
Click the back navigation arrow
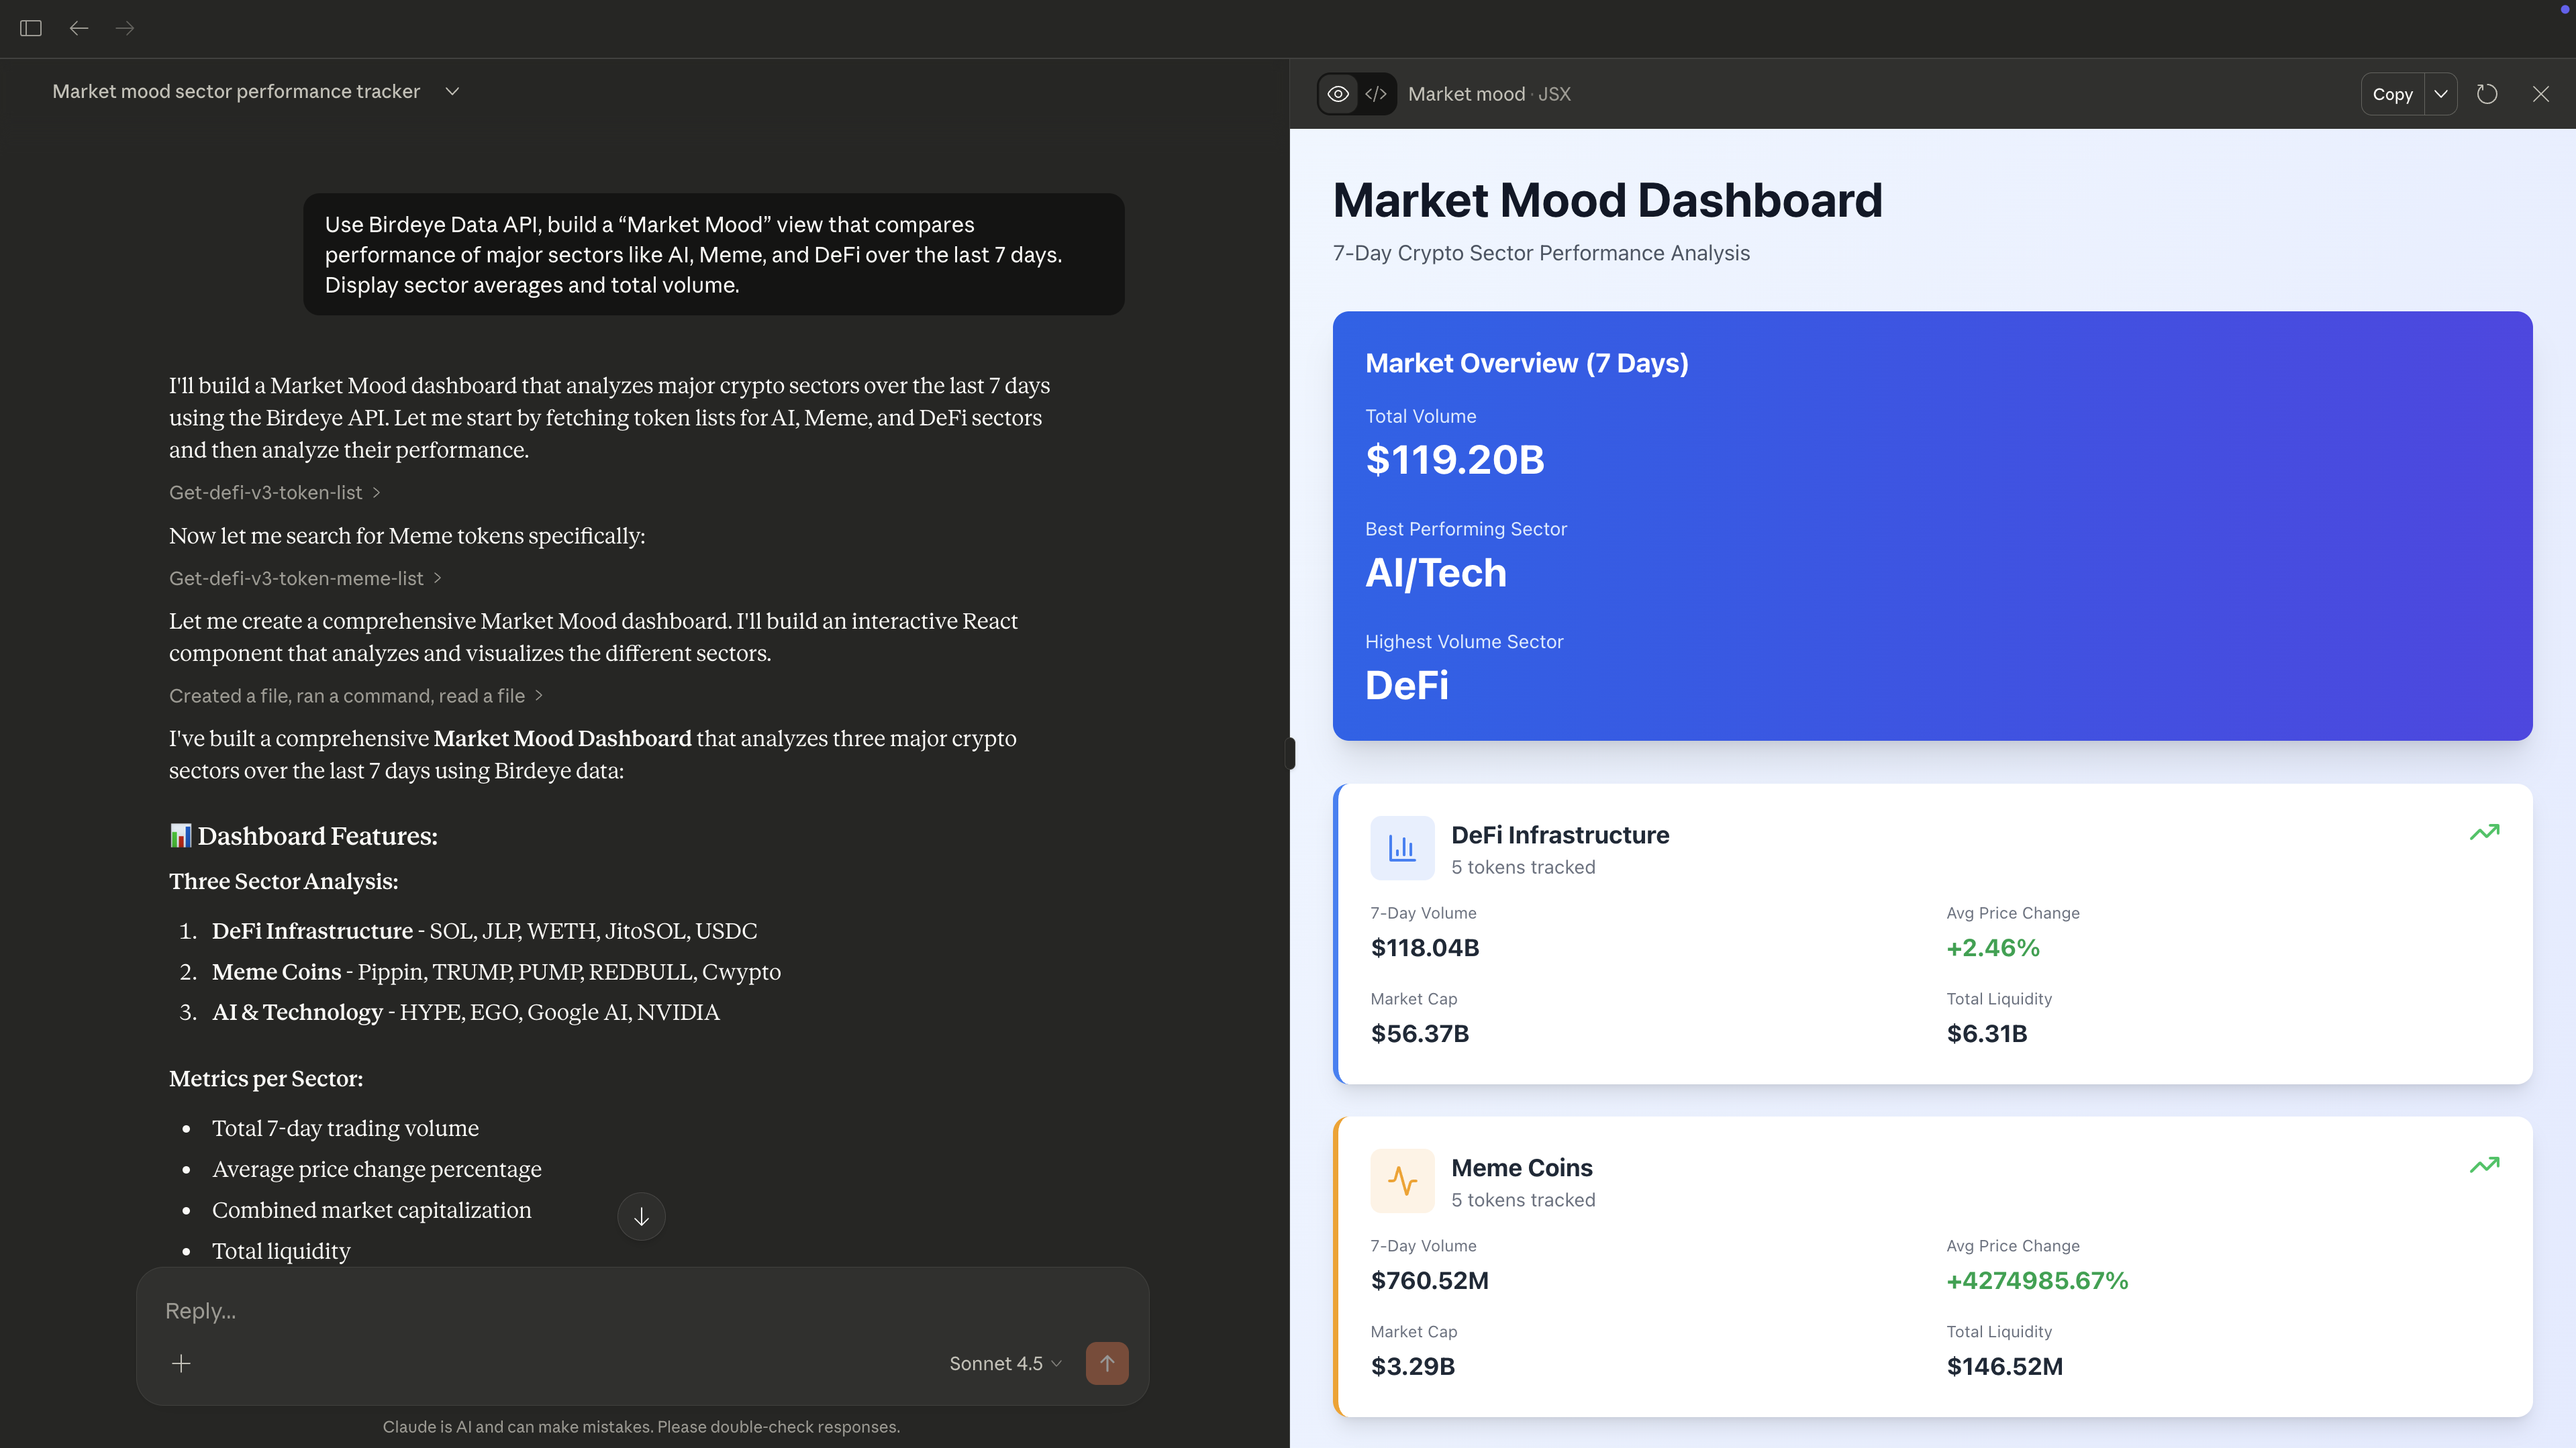click(79, 28)
